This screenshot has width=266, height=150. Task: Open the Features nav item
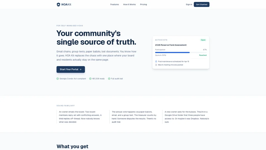114,4
